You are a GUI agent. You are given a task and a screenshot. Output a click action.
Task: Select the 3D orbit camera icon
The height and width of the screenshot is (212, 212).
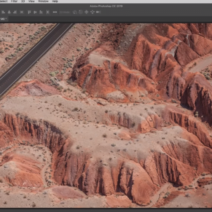[75, 12]
